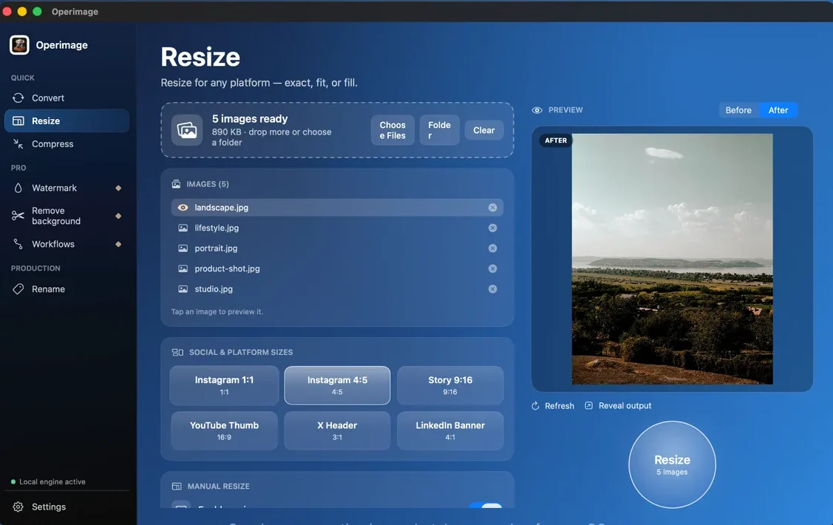Clear all loaded images
Image resolution: width=833 pixels, height=525 pixels.
[x=484, y=130]
